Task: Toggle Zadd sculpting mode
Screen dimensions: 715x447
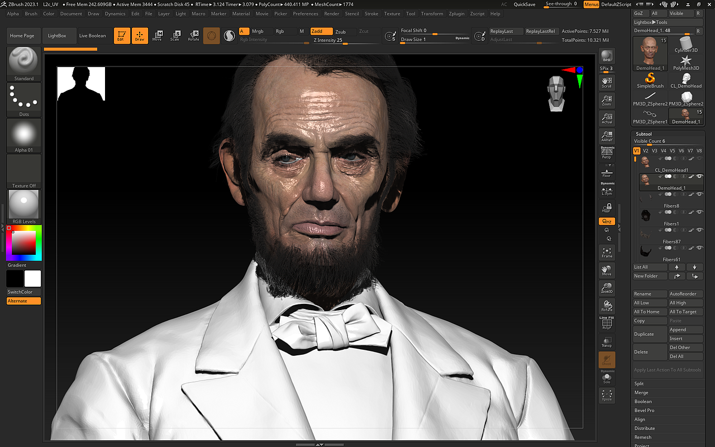Action: point(321,31)
